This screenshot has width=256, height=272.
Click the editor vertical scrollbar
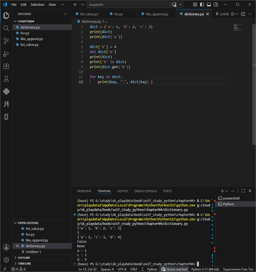click(254, 85)
